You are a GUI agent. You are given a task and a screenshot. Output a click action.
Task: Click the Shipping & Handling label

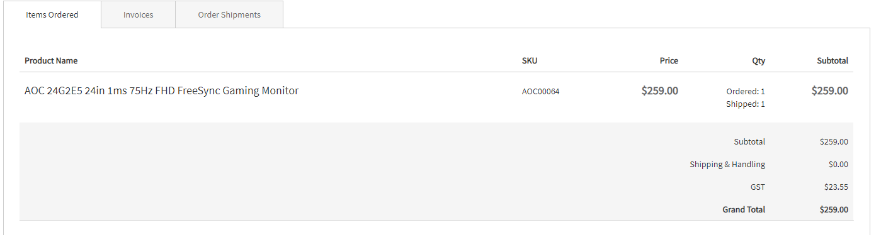pyautogui.click(x=727, y=165)
